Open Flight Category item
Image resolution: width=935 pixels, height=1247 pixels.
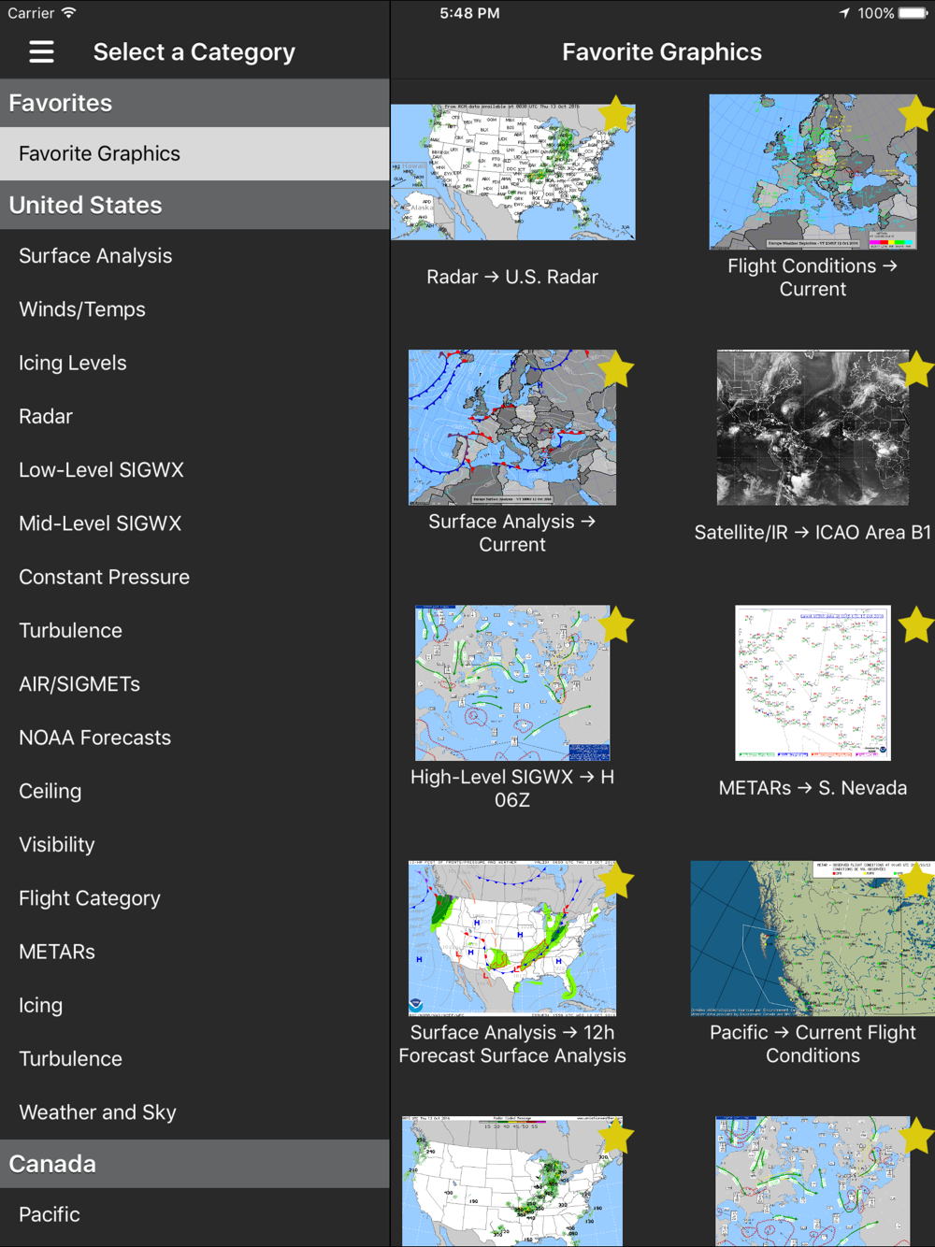(194, 898)
